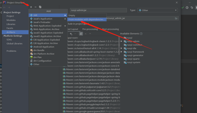Select Global Libraries under Platform Settings
This screenshot has width=197, height=113.
pos(15,43)
